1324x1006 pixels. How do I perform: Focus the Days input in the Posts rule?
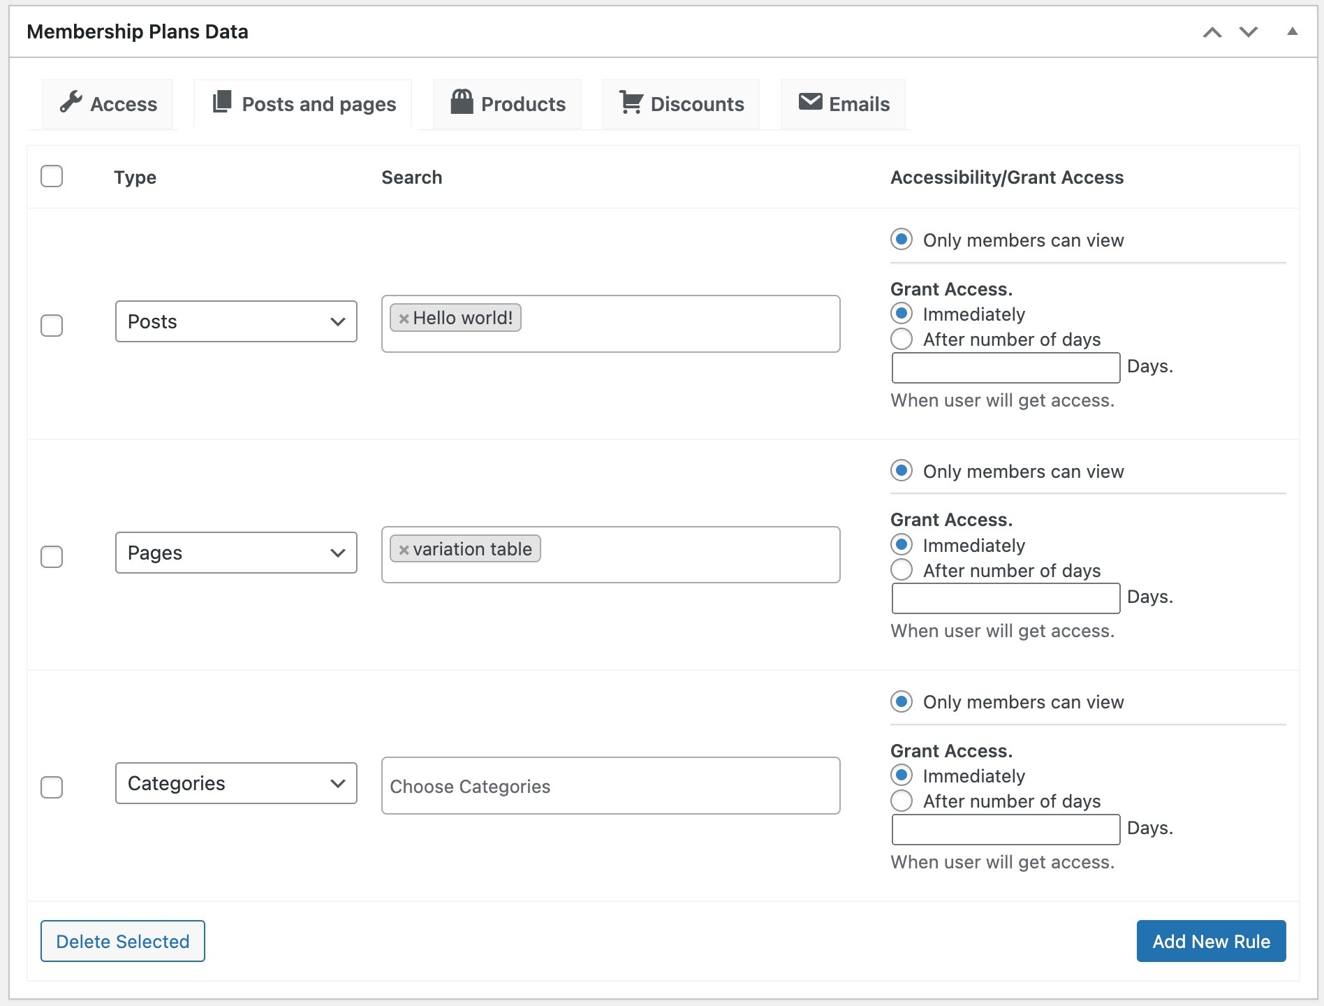(x=1006, y=367)
